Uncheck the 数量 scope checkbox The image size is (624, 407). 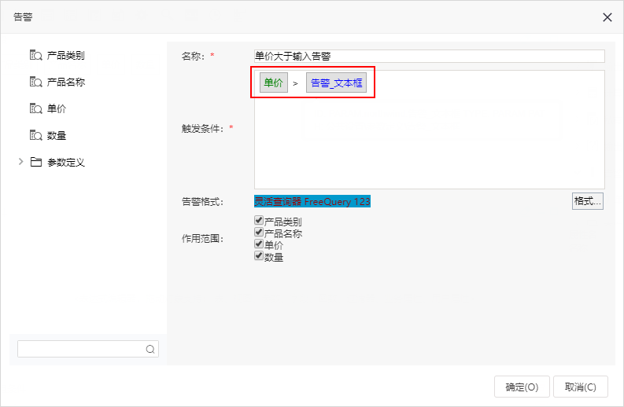[259, 255]
